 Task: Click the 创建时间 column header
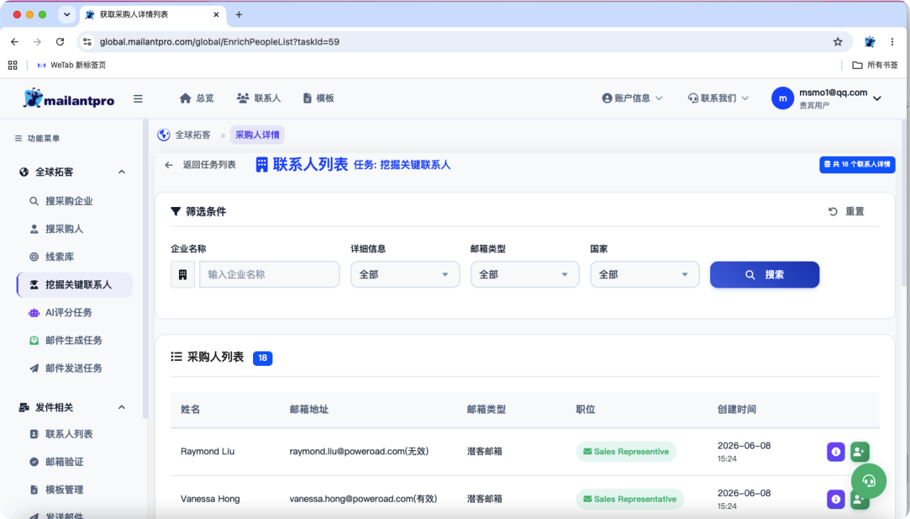[737, 409]
